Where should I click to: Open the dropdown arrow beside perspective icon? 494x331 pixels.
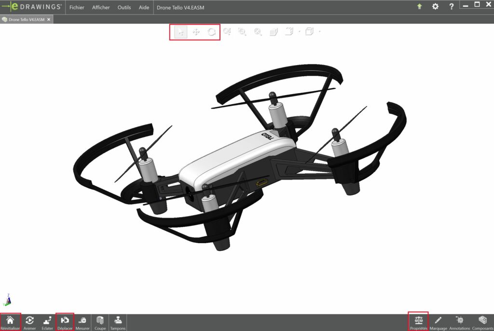(x=299, y=31)
